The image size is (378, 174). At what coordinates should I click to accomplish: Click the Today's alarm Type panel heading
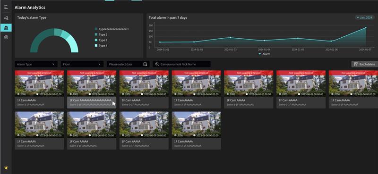pyautogui.click(x=32, y=17)
